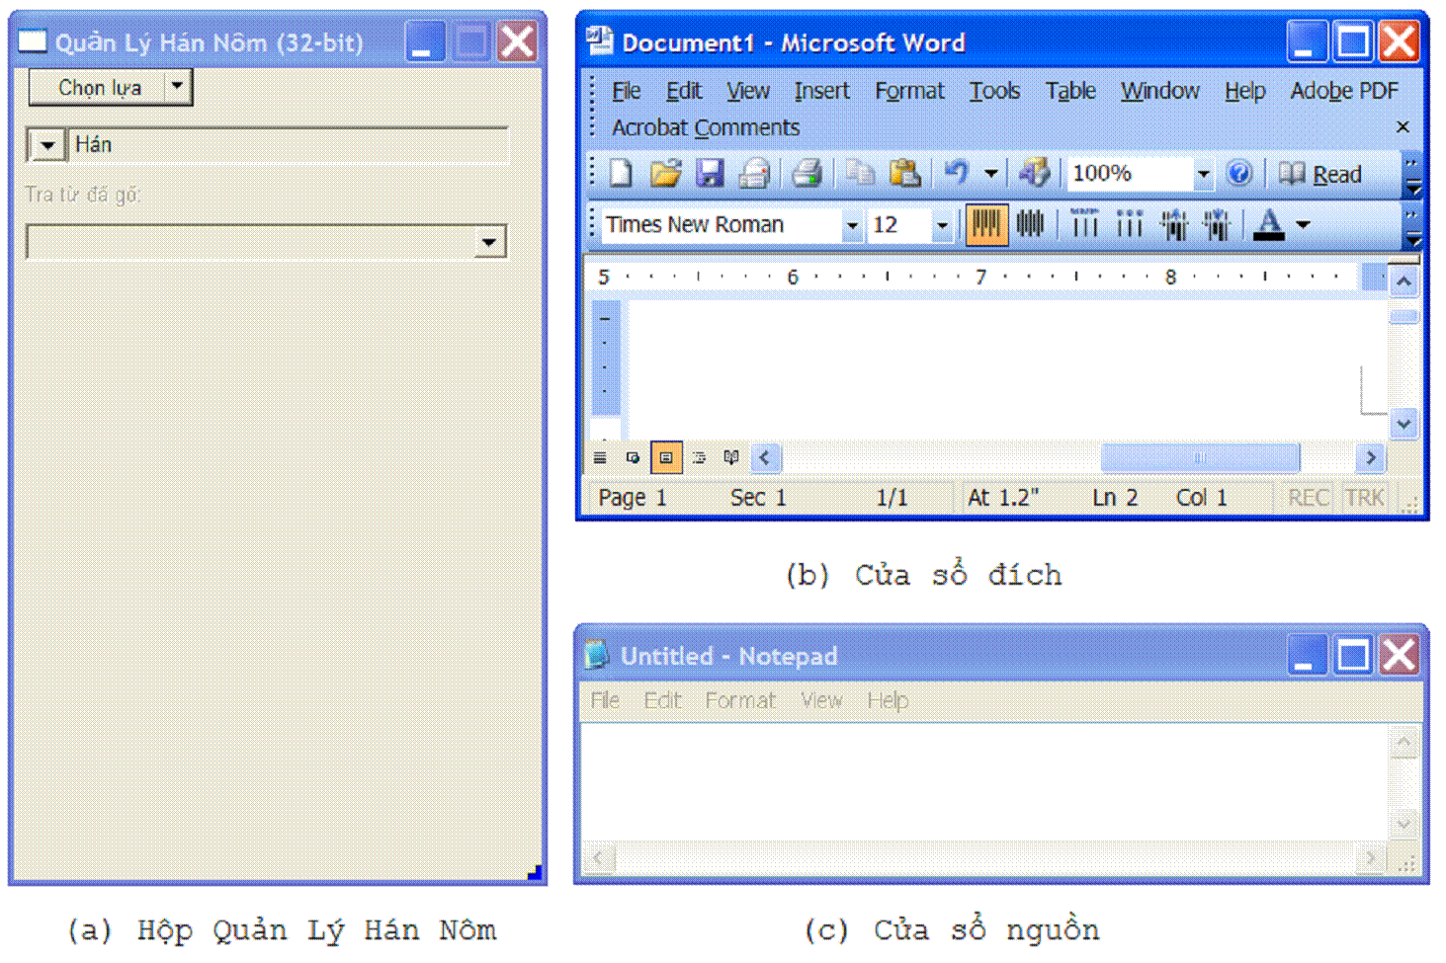
Task: Open the 100% zoom level dropdown
Action: click(1202, 175)
